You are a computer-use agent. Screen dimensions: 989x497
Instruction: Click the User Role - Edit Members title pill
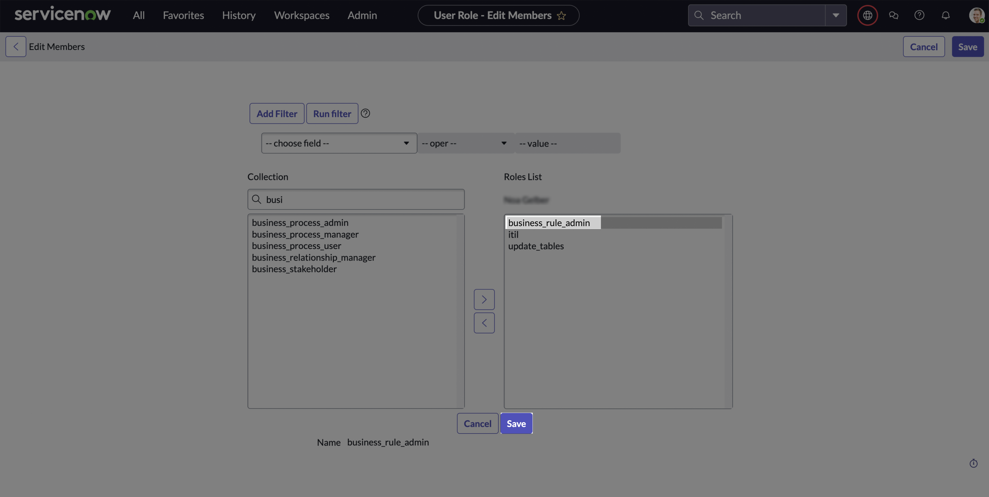coord(498,15)
